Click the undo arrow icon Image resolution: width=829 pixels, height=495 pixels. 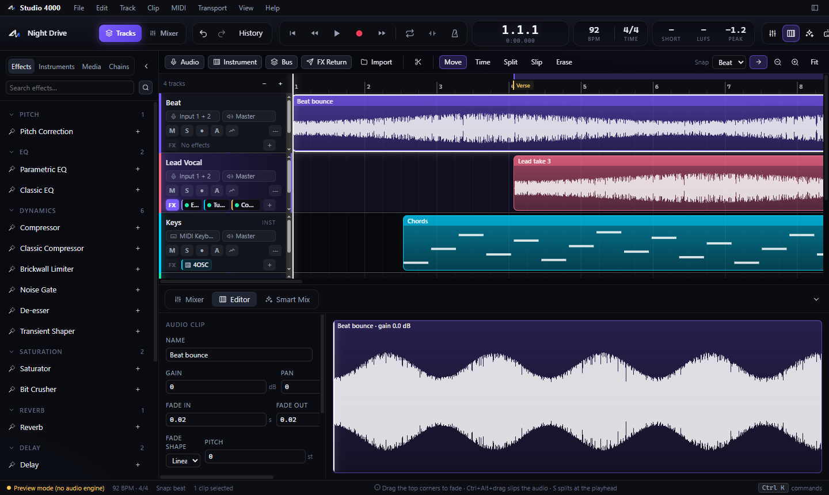pyautogui.click(x=203, y=33)
